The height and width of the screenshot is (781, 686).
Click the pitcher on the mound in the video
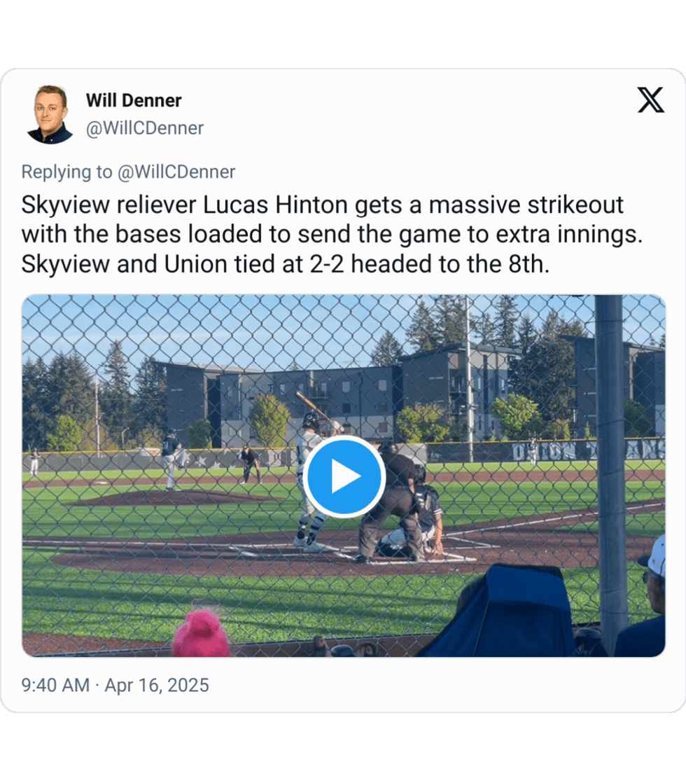tap(171, 459)
